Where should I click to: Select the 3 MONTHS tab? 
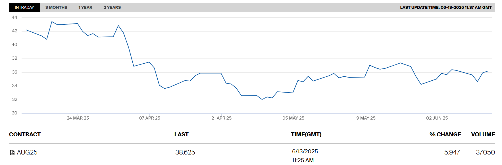[56, 7]
